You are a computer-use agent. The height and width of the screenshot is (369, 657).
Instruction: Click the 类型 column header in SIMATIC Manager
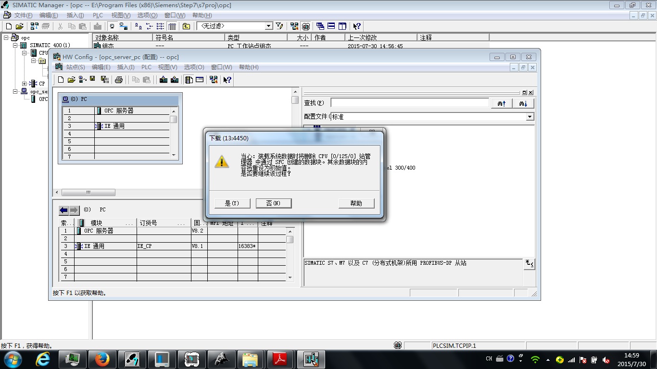click(256, 37)
